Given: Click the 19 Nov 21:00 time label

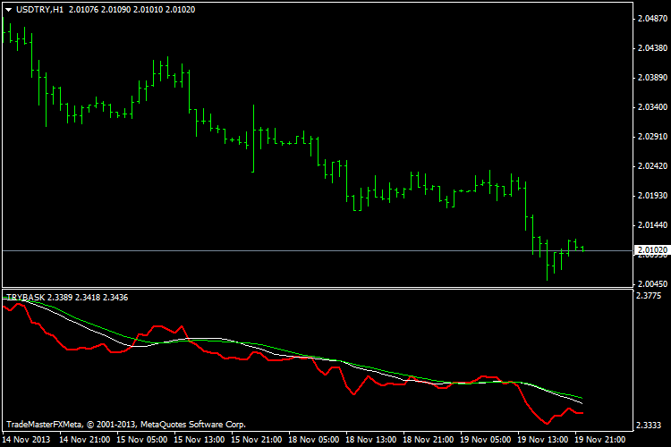Looking at the screenshot, I should (x=600, y=440).
